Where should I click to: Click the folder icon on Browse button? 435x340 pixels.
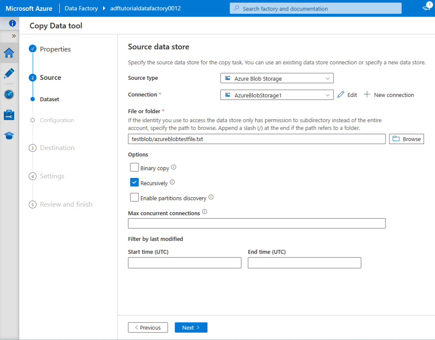click(396, 138)
